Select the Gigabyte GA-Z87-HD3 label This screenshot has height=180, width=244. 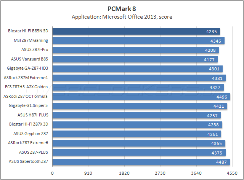(x=27, y=68)
